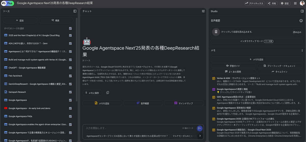Click source icon beside ChatGPT Agentspace 機能概要
Screen dimensions: 306x142
(x=6, y=68)
